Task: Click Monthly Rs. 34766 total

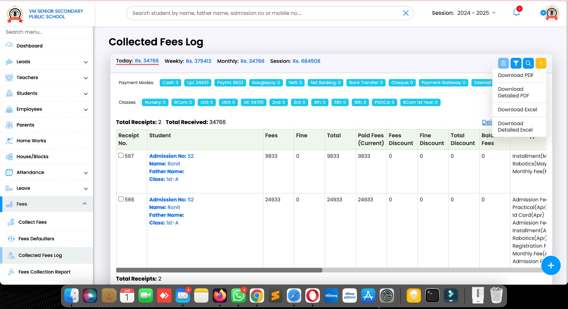Action: coord(241,61)
